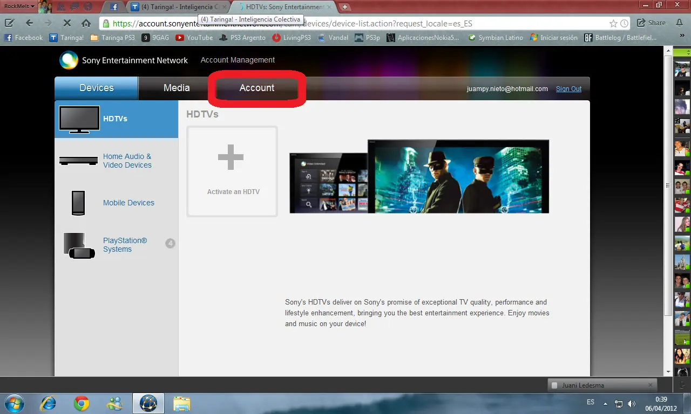This screenshot has height=414, width=691.
Task: Click the mobile phone device icon
Action: pos(78,203)
